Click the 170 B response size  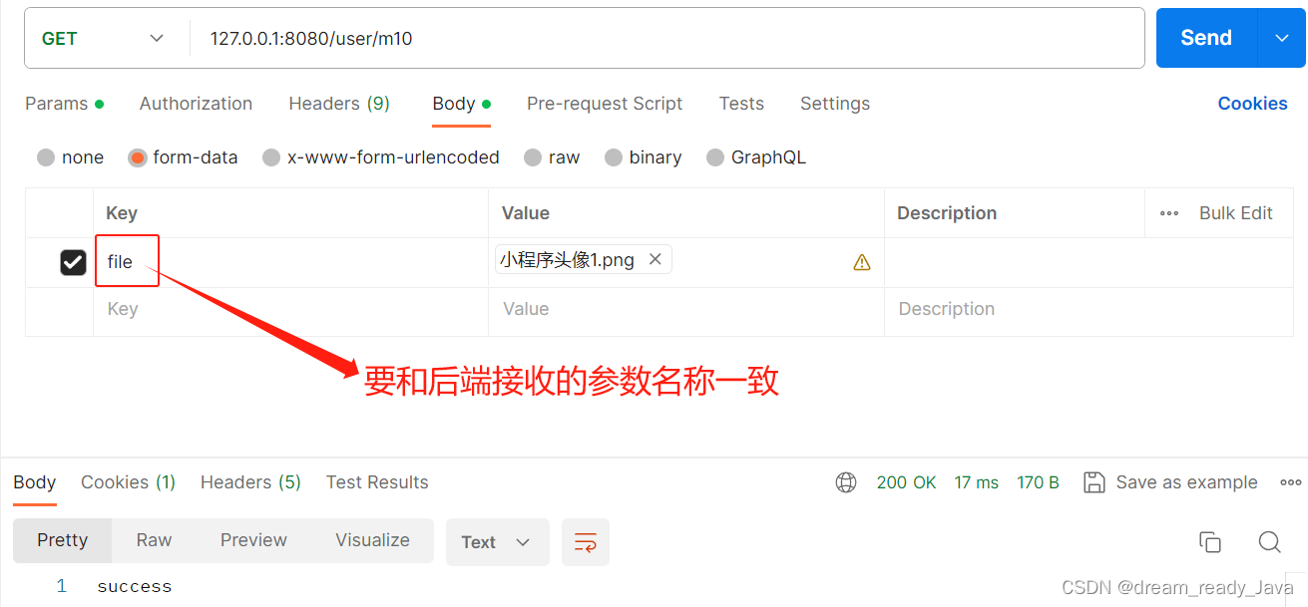click(x=1038, y=482)
